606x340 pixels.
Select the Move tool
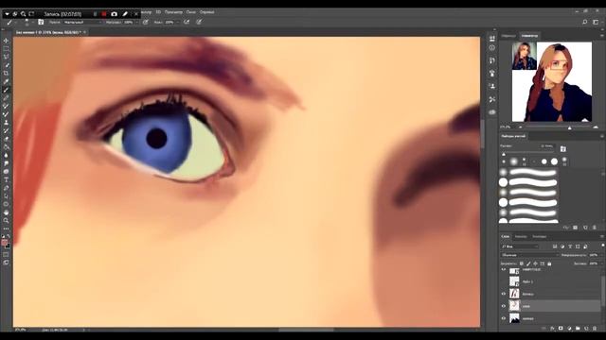pos(6,41)
